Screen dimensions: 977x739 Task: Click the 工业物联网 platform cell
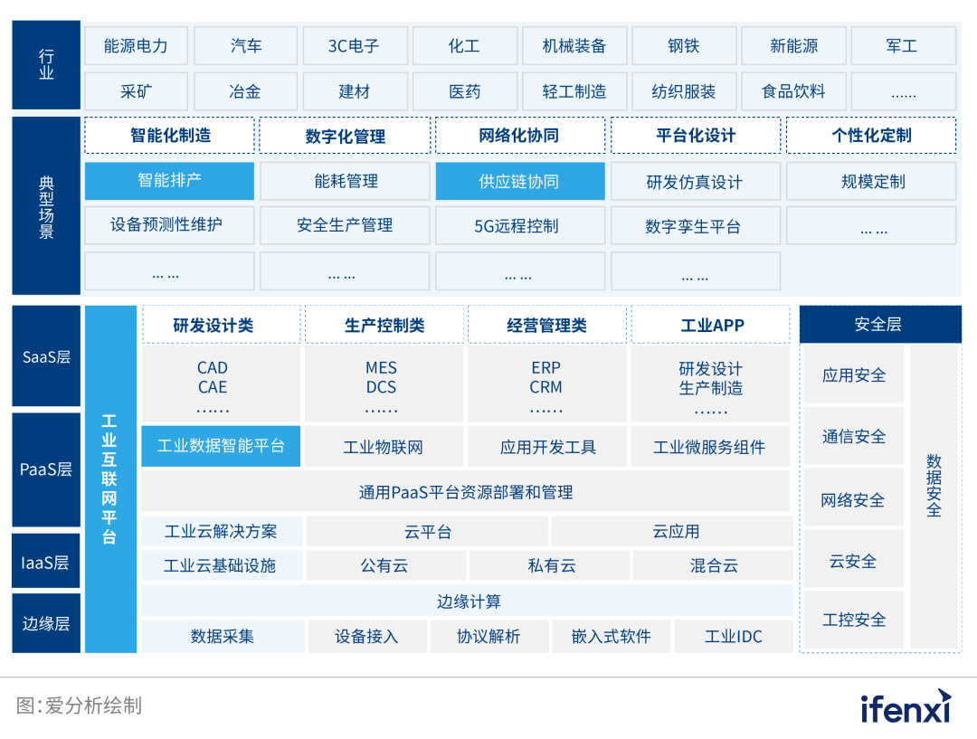coord(384,446)
